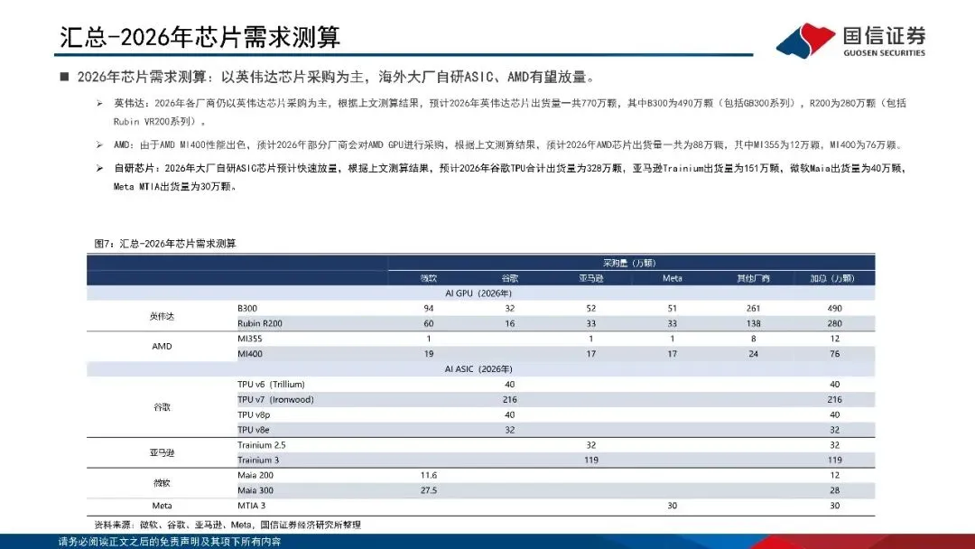
Task: Click the 'Maia 300' product cell
Action: [255, 490]
